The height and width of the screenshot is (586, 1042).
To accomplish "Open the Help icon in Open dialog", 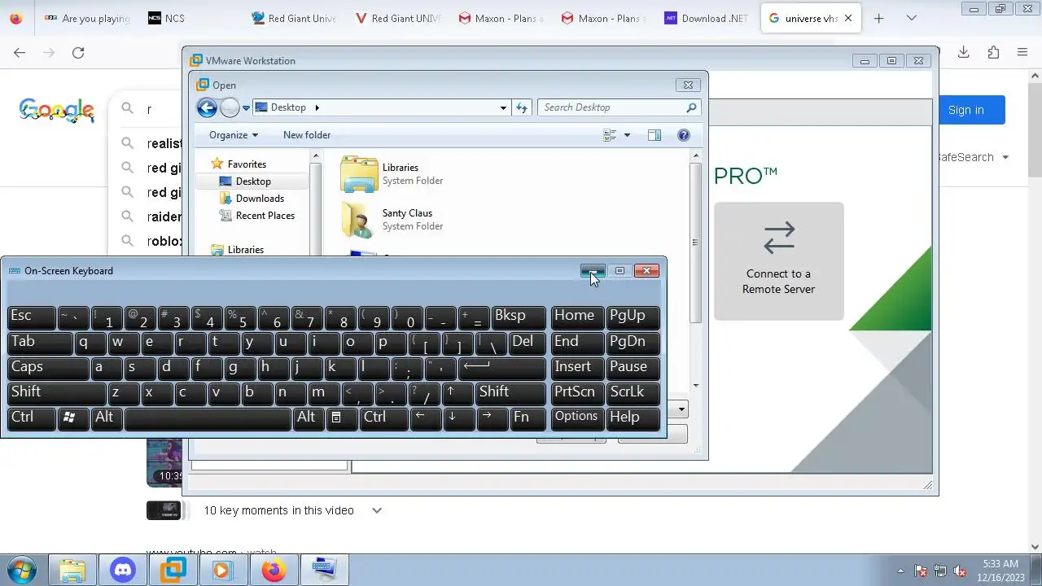I will [684, 135].
